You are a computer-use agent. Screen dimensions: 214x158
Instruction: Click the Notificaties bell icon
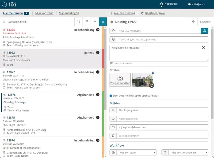click(161, 5)
